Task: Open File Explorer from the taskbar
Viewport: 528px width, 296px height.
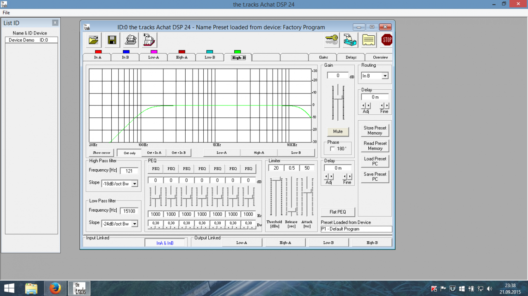Action: 32,288
